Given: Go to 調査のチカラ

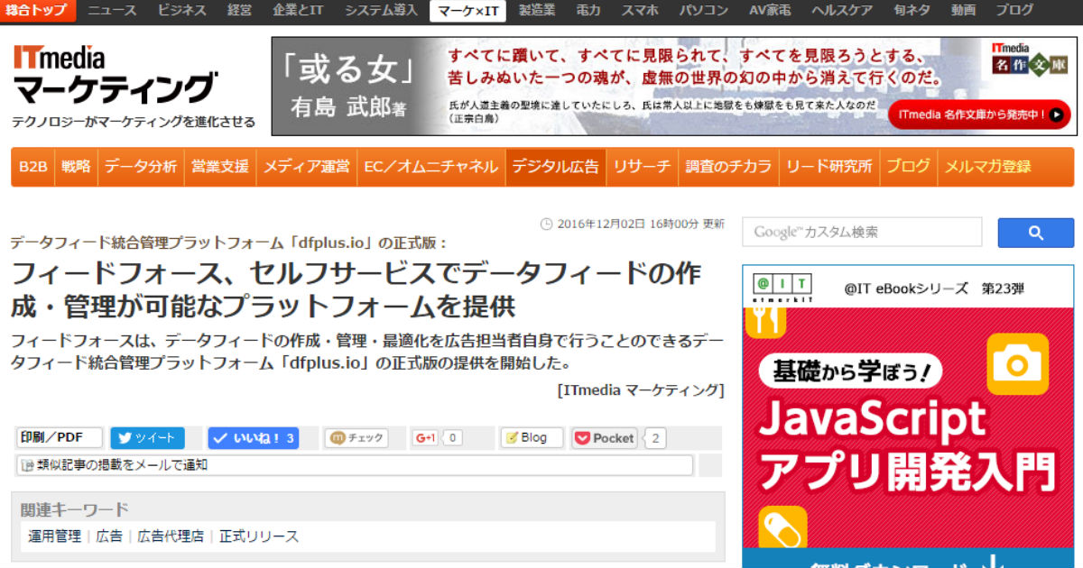Looking at the screenshot, I should (729, 167).
